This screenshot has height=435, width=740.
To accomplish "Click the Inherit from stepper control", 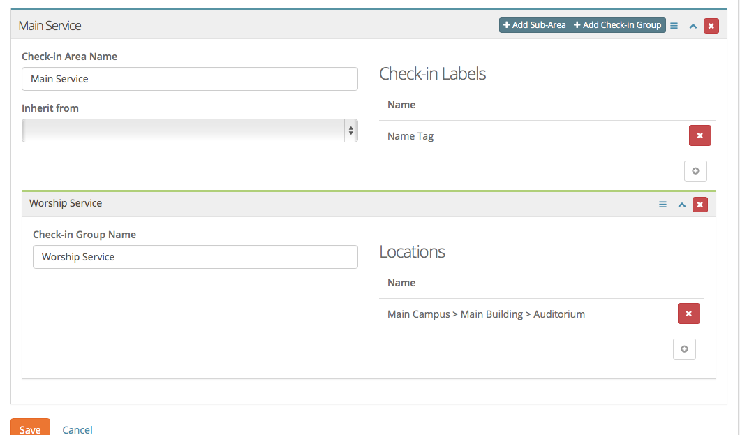I will coord(351,131).
